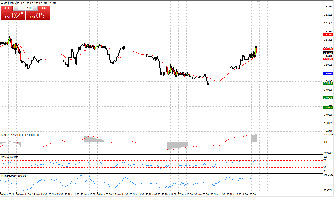The width and height of the screenshot is (334, 197).
Task: Click the GBPUSD,M30 chart title text
Action: click(11, 3)
